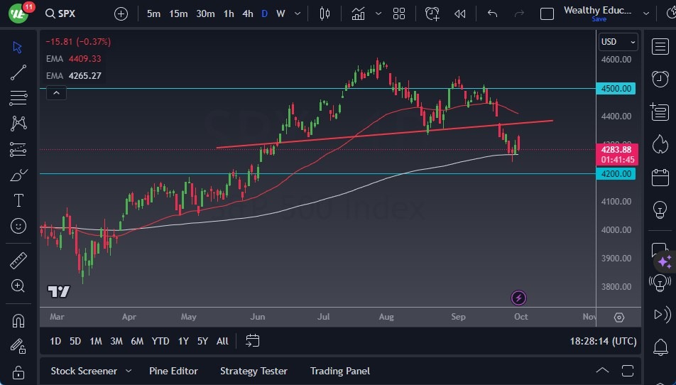
Task: Open the Measure ruler tool
Action: pyautogui.click(x=19, y=261)
